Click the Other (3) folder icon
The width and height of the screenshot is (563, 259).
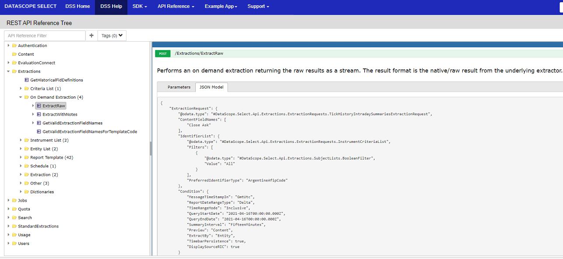pos(26,183)
